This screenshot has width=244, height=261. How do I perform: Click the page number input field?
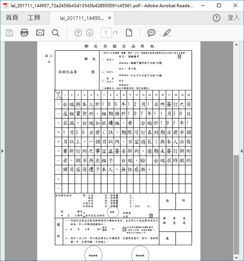106,33
